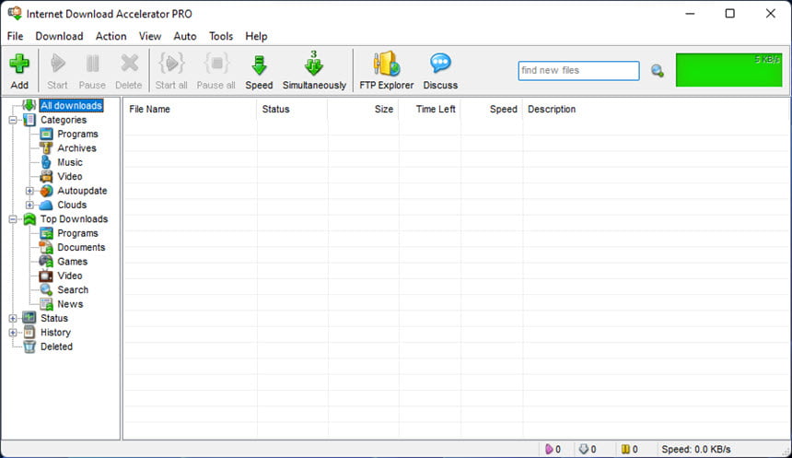
Task: Click the queued downloads count in status bar
Action: pos(588,450)
